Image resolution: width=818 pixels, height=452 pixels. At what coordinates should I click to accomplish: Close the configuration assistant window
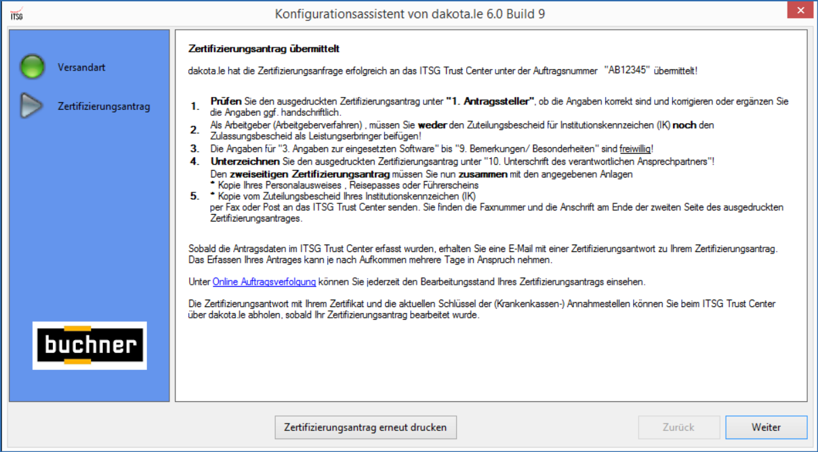click(800, 9)
